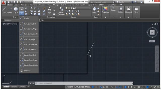Open the Layout1 tab
This screenshot has width=161, height=90.
tap(14, 86)
